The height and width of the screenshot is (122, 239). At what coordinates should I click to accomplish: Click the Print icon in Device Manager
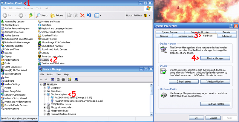tap(63, 79)
